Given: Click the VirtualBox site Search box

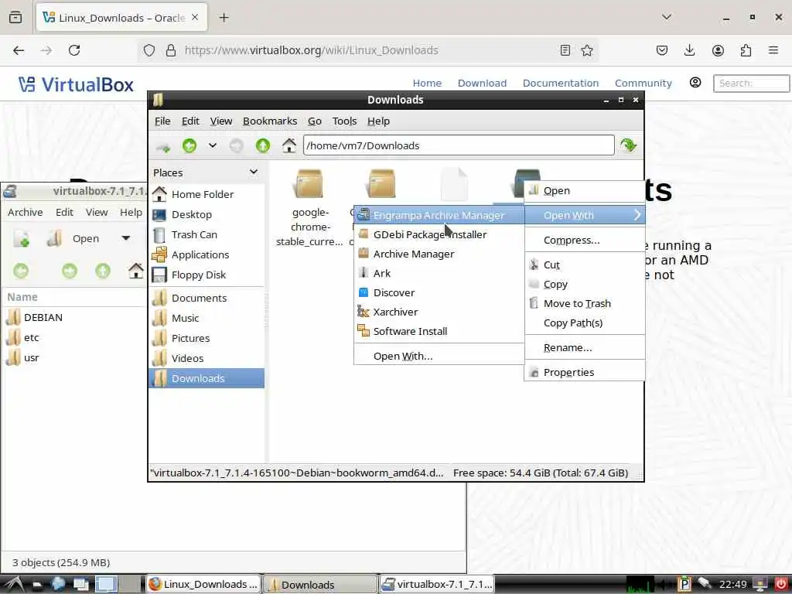Looking at the screenshot, I should click(751, 83).
